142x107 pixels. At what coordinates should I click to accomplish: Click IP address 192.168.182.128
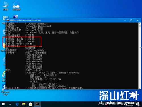click(x=47, y=84)
